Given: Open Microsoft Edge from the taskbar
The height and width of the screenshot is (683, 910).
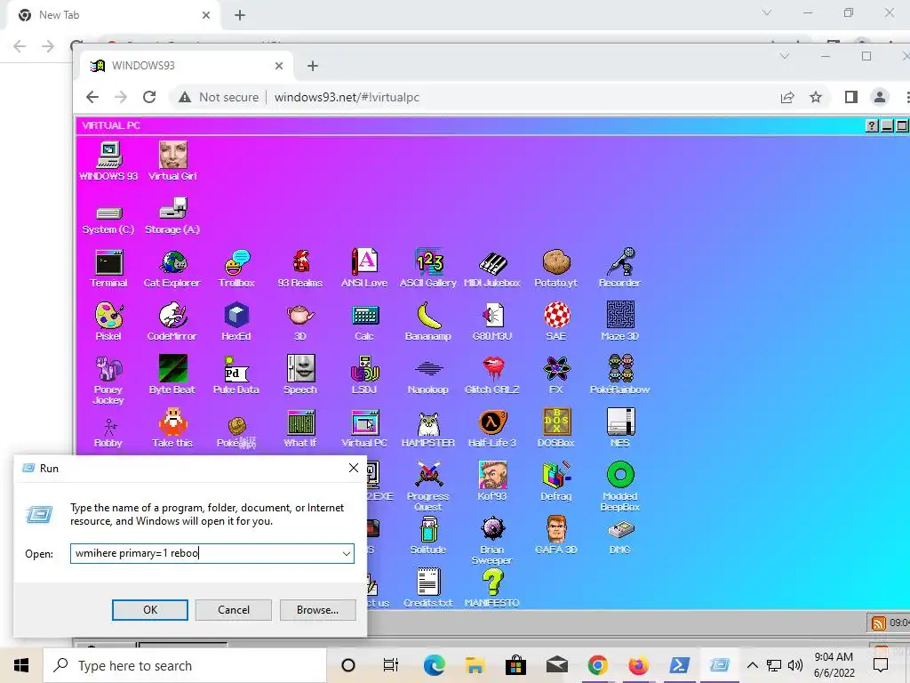Looking at the screenshot, I should pyautogui.click(x=434, y=665).
